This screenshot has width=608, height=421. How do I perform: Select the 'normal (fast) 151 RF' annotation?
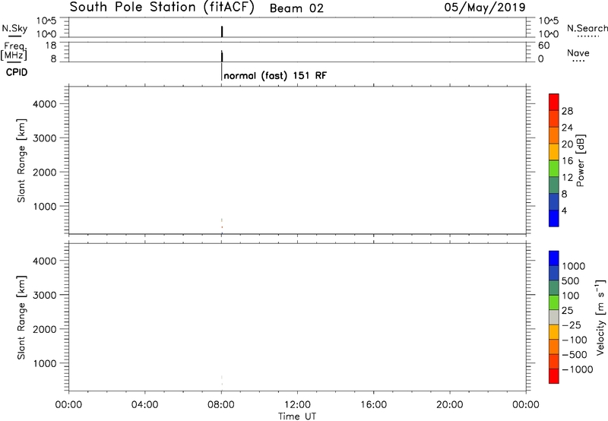[x=275, y=75]
